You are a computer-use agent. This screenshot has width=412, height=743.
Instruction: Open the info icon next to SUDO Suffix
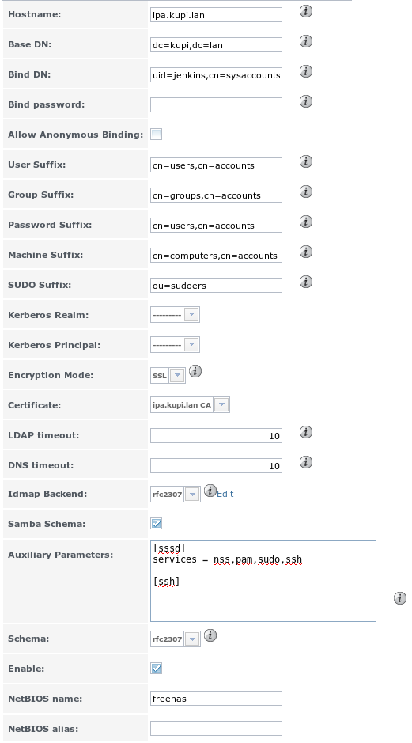point(306,282)
